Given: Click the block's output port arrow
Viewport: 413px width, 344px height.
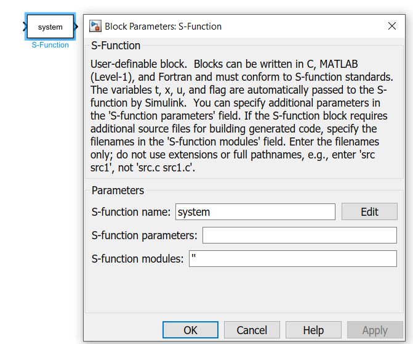Looking at the screenshot, I should click(x=76, y=27).
